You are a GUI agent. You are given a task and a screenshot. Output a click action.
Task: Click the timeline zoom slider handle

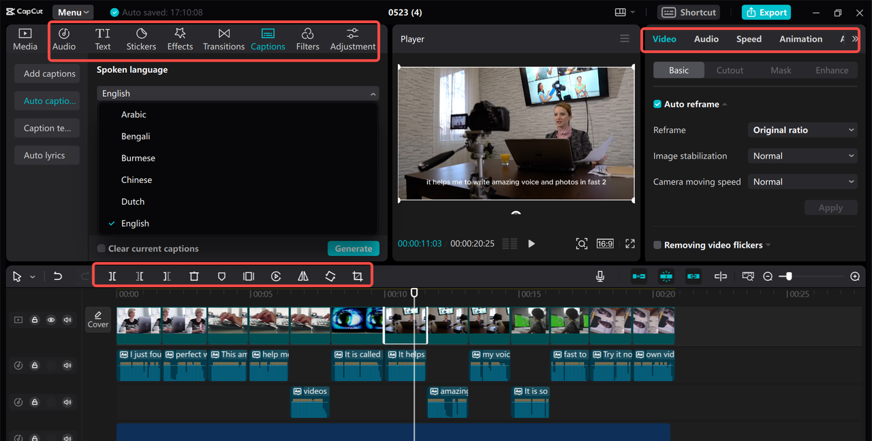click(789, 276)
